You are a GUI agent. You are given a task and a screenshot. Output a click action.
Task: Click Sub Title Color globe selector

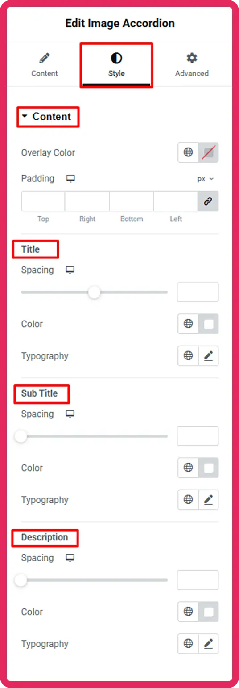pyautogui.click(x=188, y=468)
